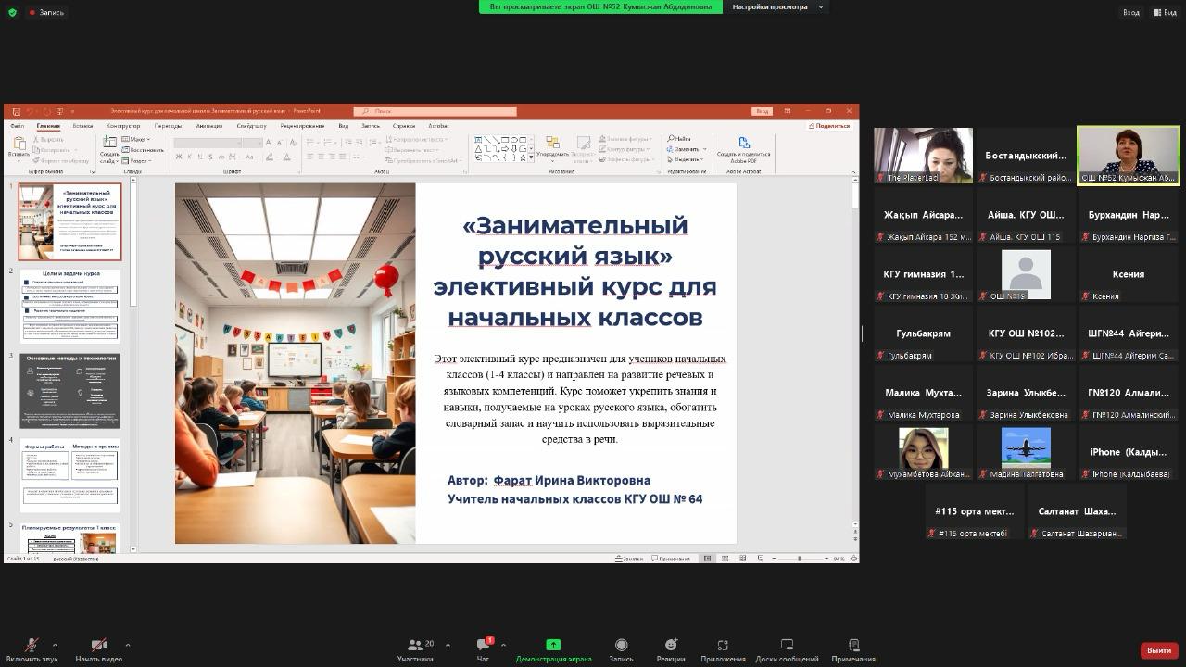Open Notes (Примечания) in Zoom toolbar
The height and width of the screenshot is (667, 1186).
(x=853, y=650)
